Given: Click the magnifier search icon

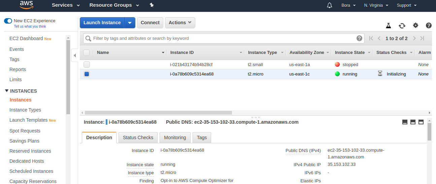Looking at the screenshot, I should (x=89, y=38).
